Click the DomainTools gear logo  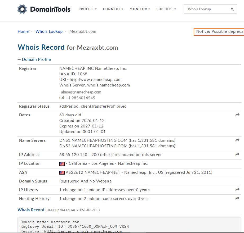pos(22,9)
